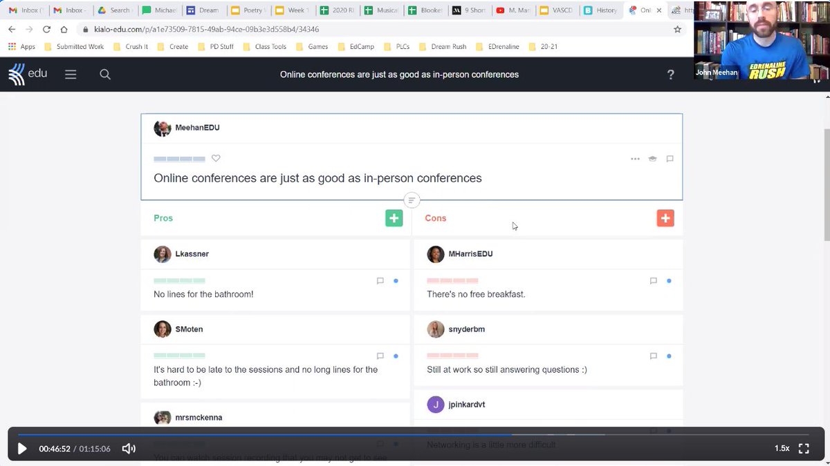Viewport: 830px width, 466px height.
Task: Change the 1.5x playback speed
Action: pos(782,449)
